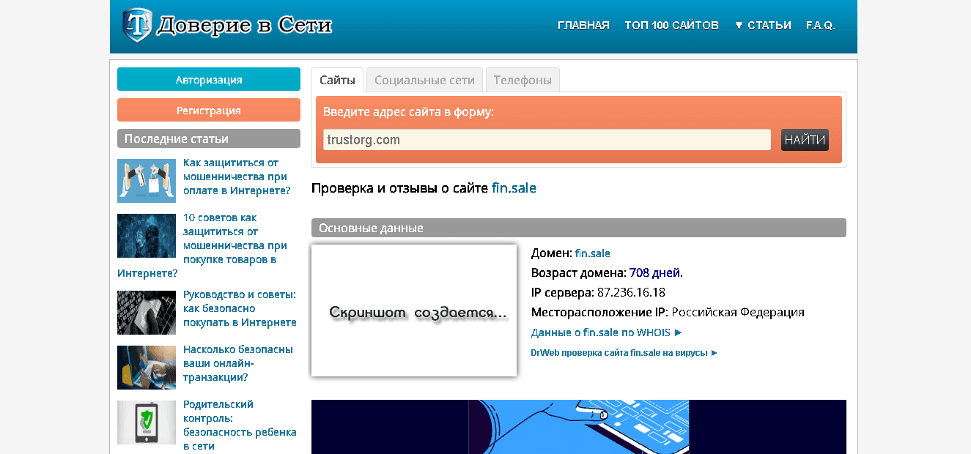Click the green shield parental control thumbnail
The width and height of the screenshot is (971, 454).
pos(147,423)
